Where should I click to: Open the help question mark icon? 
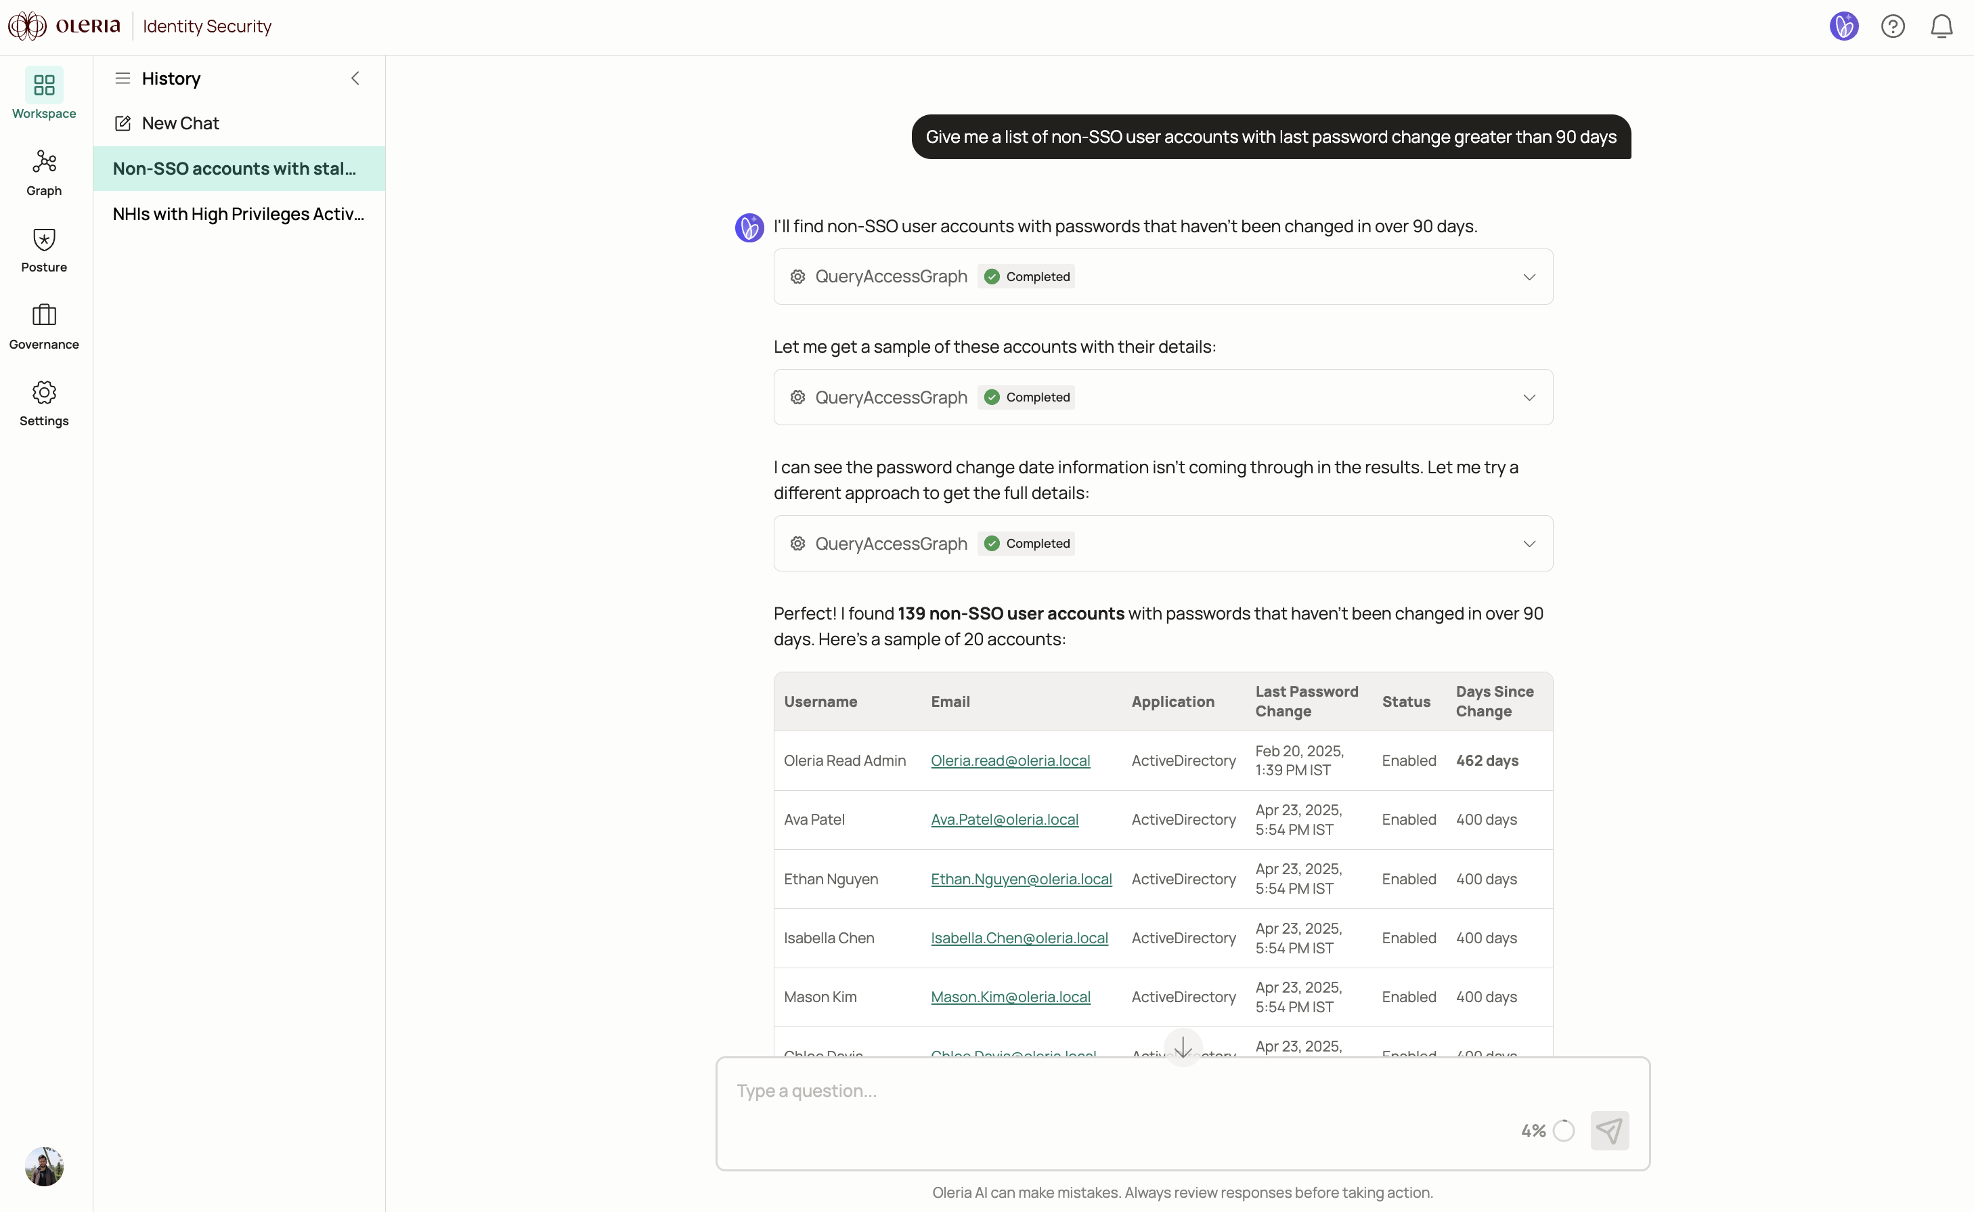[1892, 26]
